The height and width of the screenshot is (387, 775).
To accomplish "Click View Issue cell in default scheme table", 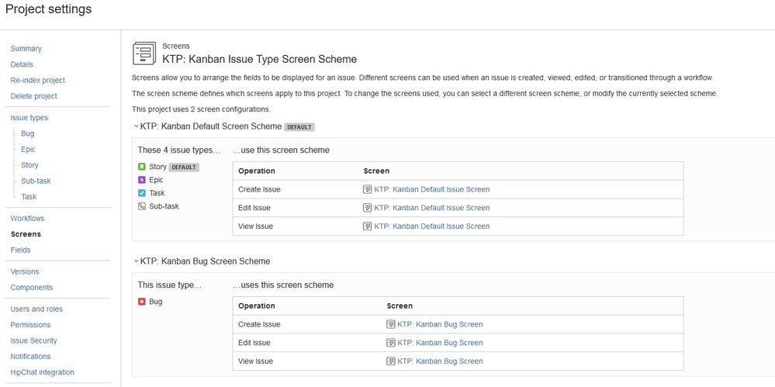I will tap(255, 226).
